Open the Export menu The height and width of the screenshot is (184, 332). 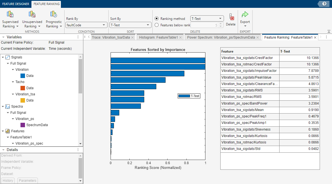click(x=245, y=19)
